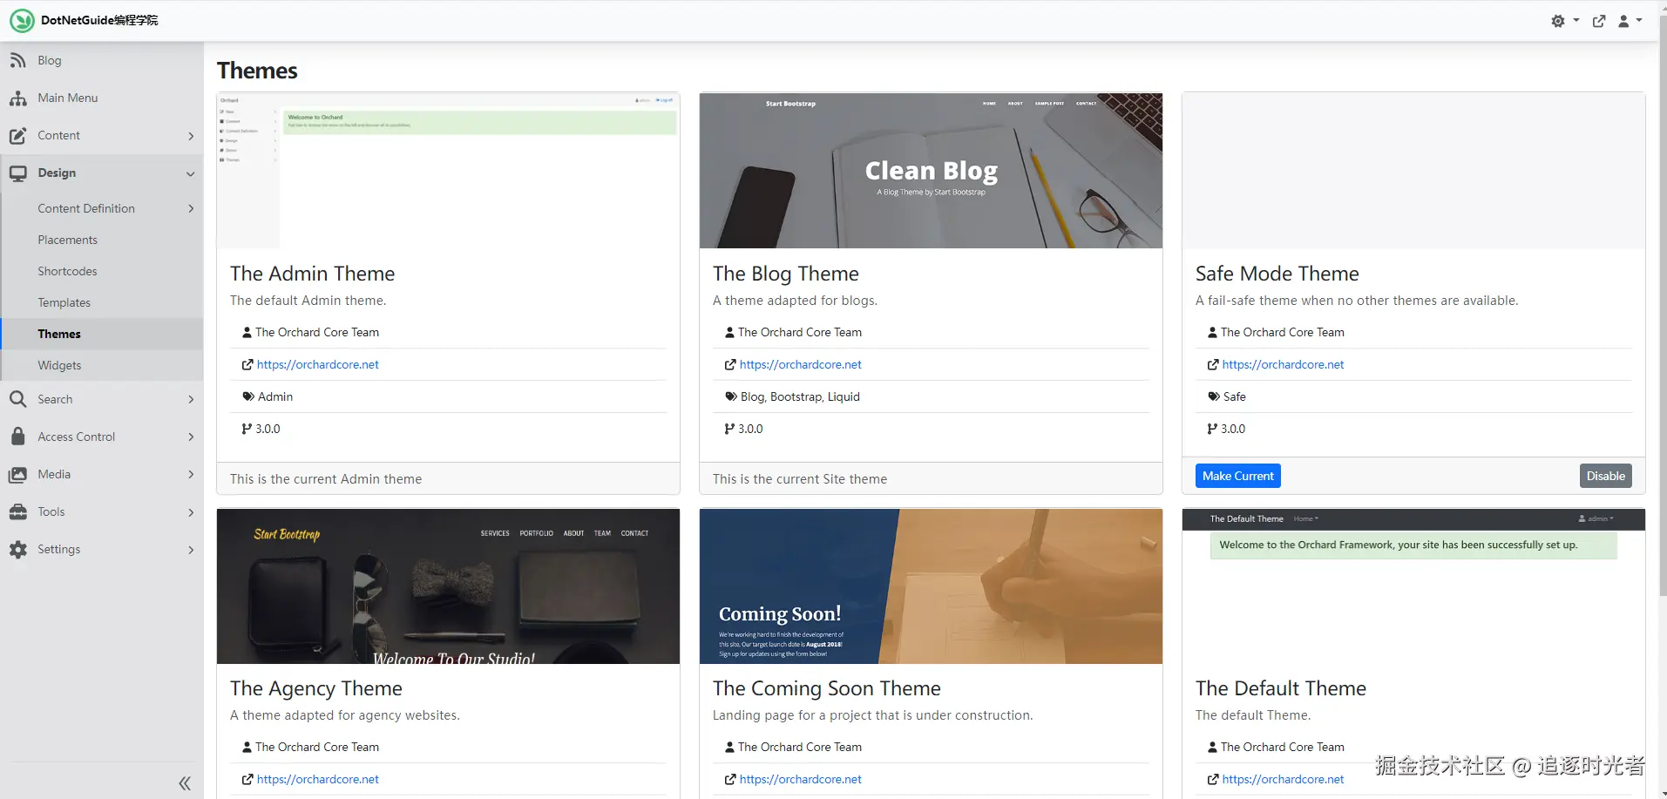Make Safe Mode Theme current
1667x799 pixels.
[x=1237, y=476]
